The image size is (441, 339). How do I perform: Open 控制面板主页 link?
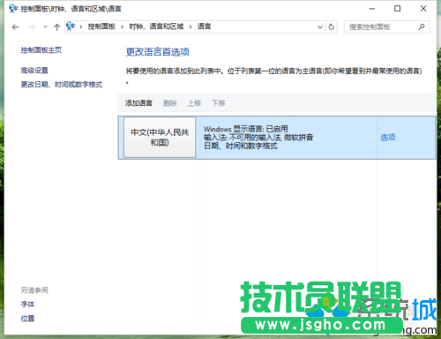pos(41,50)
